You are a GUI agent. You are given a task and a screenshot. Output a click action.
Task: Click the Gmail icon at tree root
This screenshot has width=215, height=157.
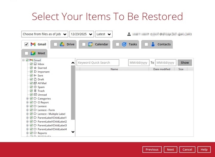31,60
